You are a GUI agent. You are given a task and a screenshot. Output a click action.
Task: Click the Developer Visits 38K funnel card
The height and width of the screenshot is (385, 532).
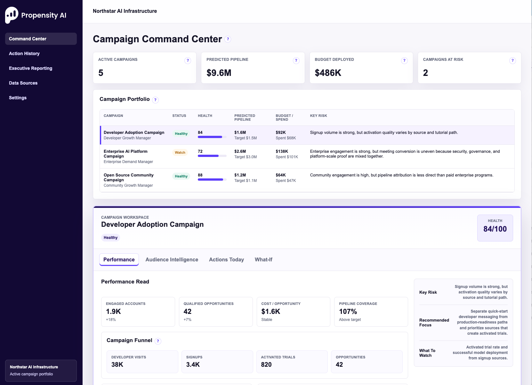pyautogui.click(x=142, y=362)
